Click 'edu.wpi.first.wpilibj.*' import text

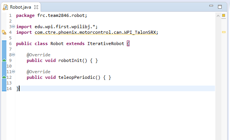tap(65, 27)
